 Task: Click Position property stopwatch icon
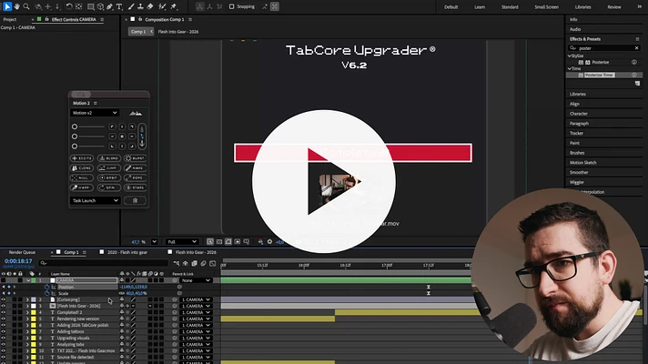[46, 287]
